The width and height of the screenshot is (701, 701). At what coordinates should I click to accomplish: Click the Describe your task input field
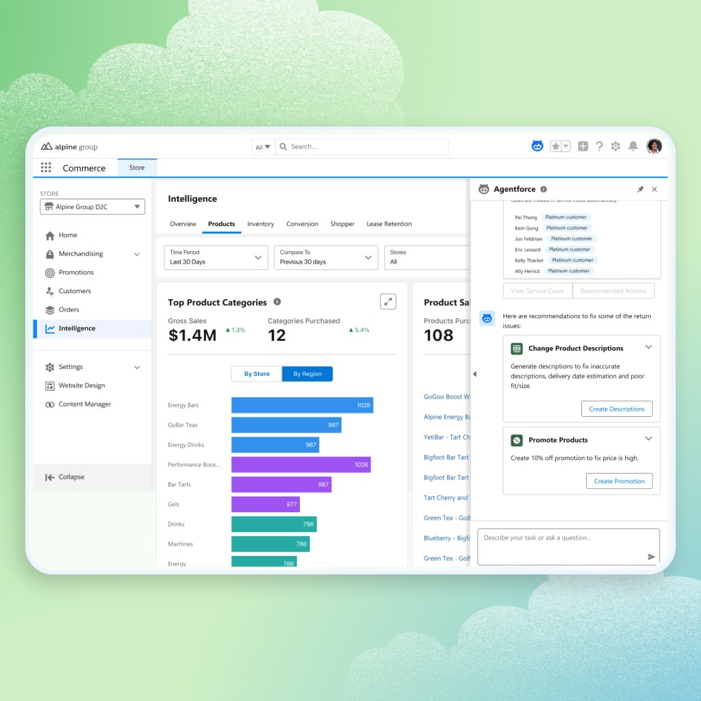[569, 547]
